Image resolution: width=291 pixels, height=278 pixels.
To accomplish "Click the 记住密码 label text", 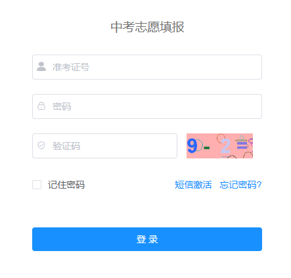I will click(66, 185).
